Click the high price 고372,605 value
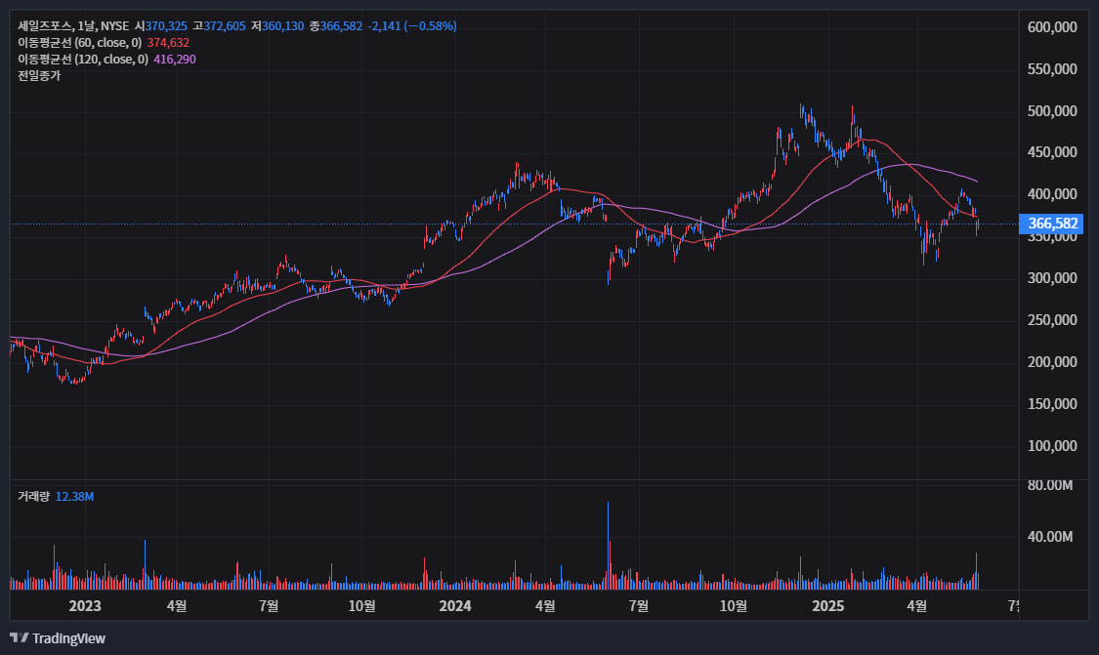Screen dimensions: 1099x655 tap(220, 26)
